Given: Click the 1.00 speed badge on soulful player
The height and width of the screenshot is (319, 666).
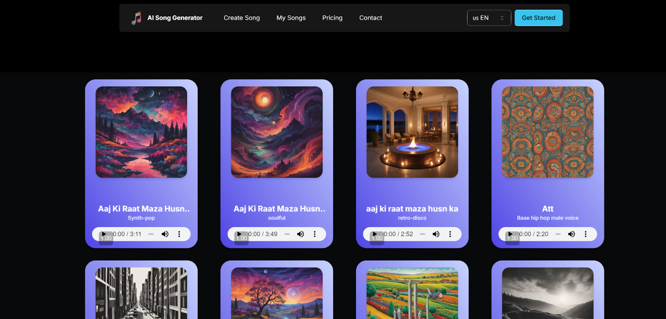Looking at the screenshot, I should (x=241, y=238).
